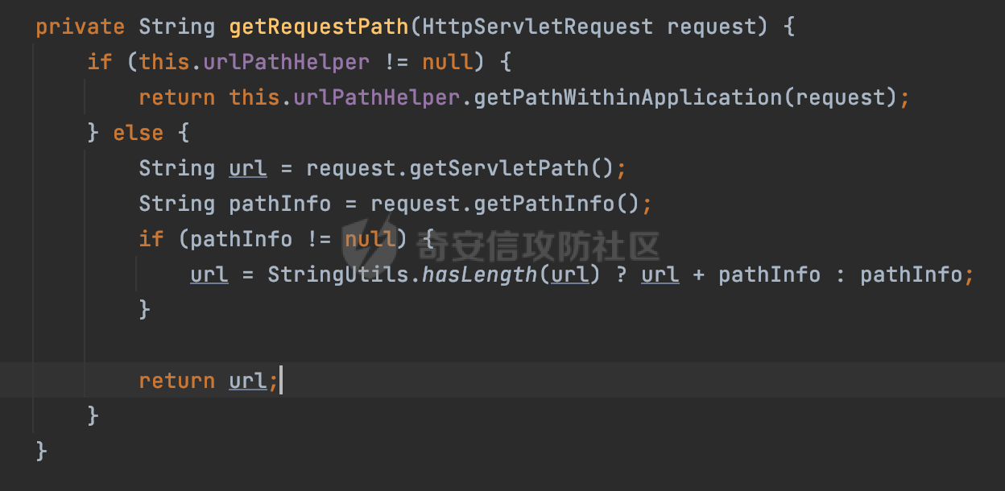Viewport: 1005px width, 491px height.
Task: Click url in the 'String url' declaration
Action: coord(247,168)
